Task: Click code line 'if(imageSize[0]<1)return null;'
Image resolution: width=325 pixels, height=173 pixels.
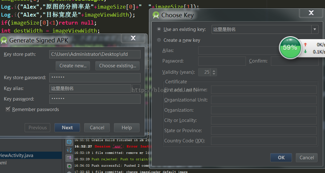Action: click(49, 23)
